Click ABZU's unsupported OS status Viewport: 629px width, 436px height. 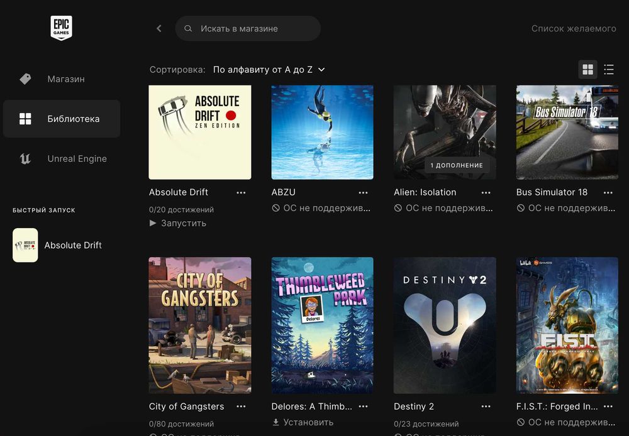[321, 208]
